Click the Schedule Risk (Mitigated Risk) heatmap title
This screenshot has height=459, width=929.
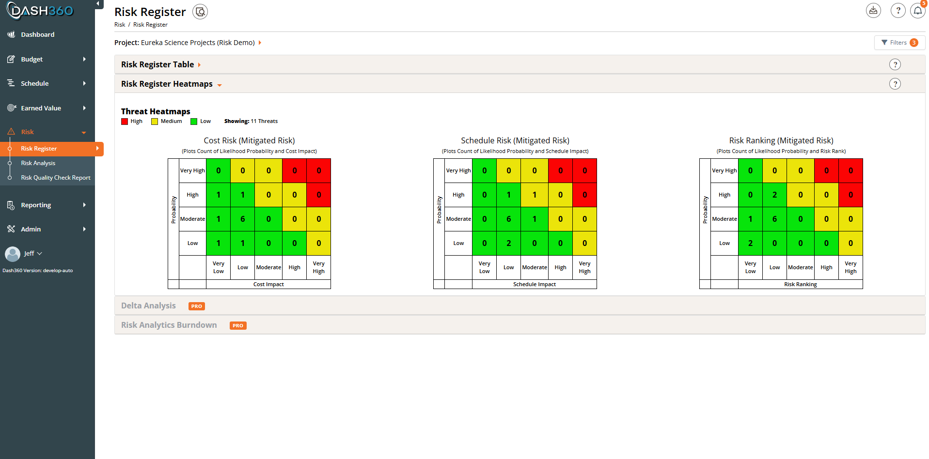click(x=515, y=140)
